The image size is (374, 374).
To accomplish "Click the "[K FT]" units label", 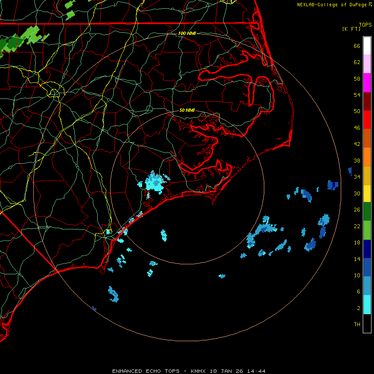I will 351,29.
